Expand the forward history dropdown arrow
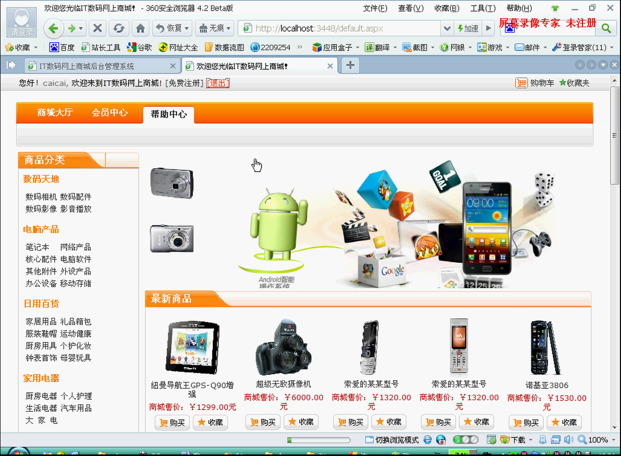The image size is (621, 456). pos(81,28)
